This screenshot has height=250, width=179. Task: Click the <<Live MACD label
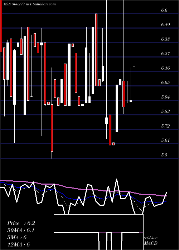(151, 241)
